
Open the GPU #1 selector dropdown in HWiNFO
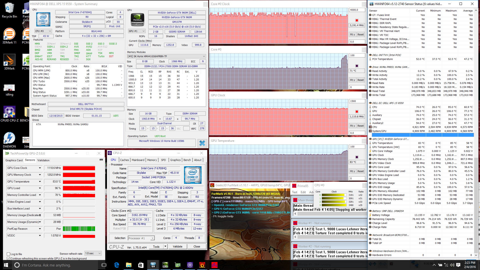point(136,31)
